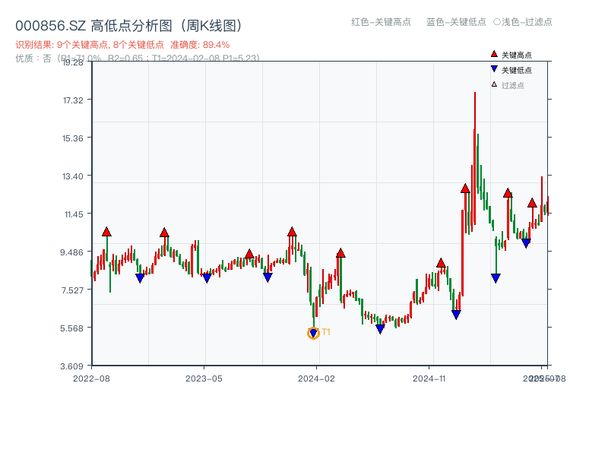Click the 11.45 y-axis label
The image size is (608, 456).
pos(74,214)
